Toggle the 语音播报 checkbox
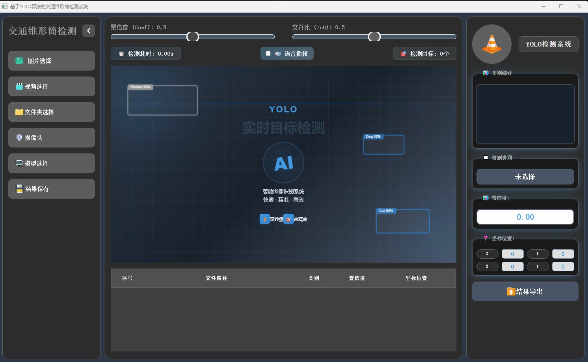The height and width of the screenshot is (362, 588). coord(268,54)
